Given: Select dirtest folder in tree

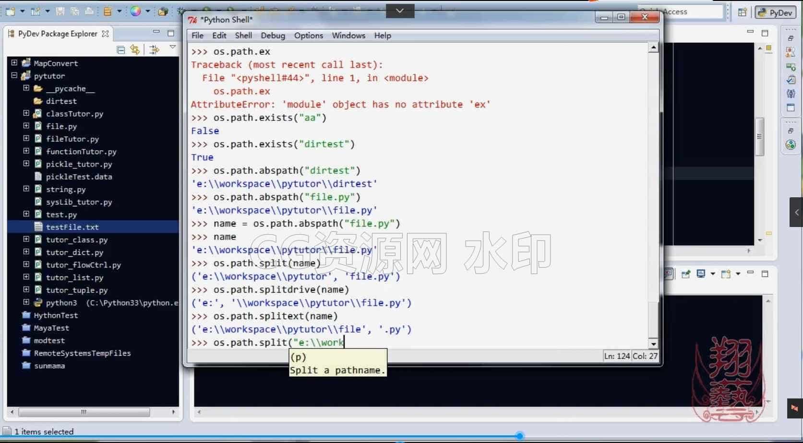Looking at the screenshot, I should (61, 101).
